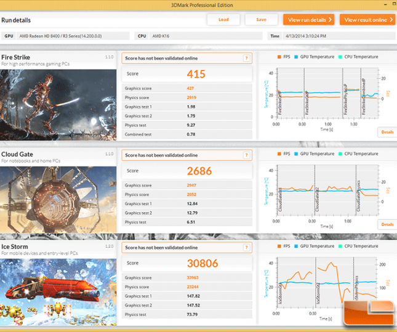Screen dimensions: 397x332
Task: Click the Fire Strike score 415
Action: [x=196, y=74]
